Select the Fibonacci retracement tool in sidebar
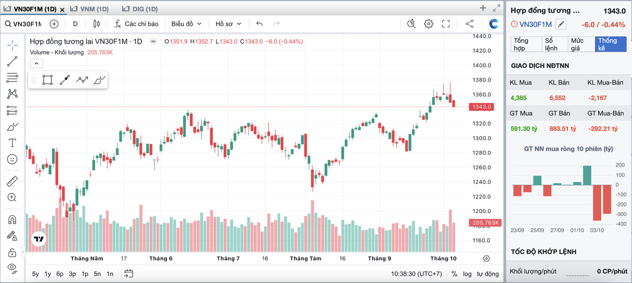This screenshot has height=283, width=632. pos(12,78)
